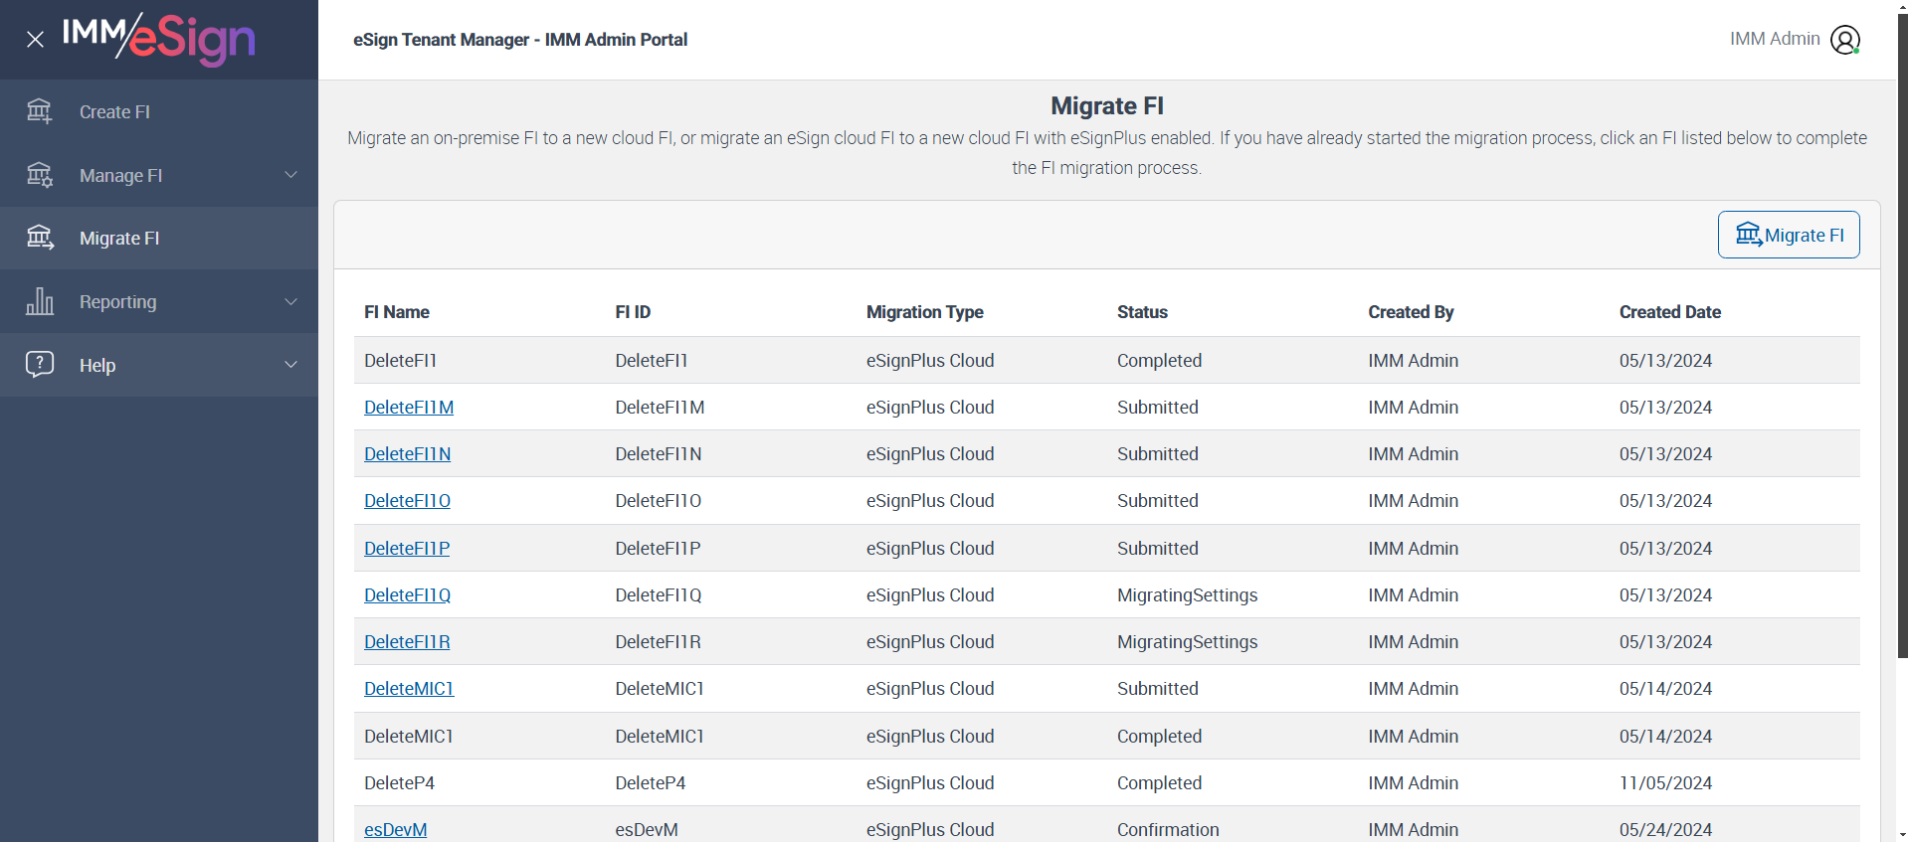The image size is (1910, 842).
Task: Open the IMM Admin user profile icon
Action: 1845,40
